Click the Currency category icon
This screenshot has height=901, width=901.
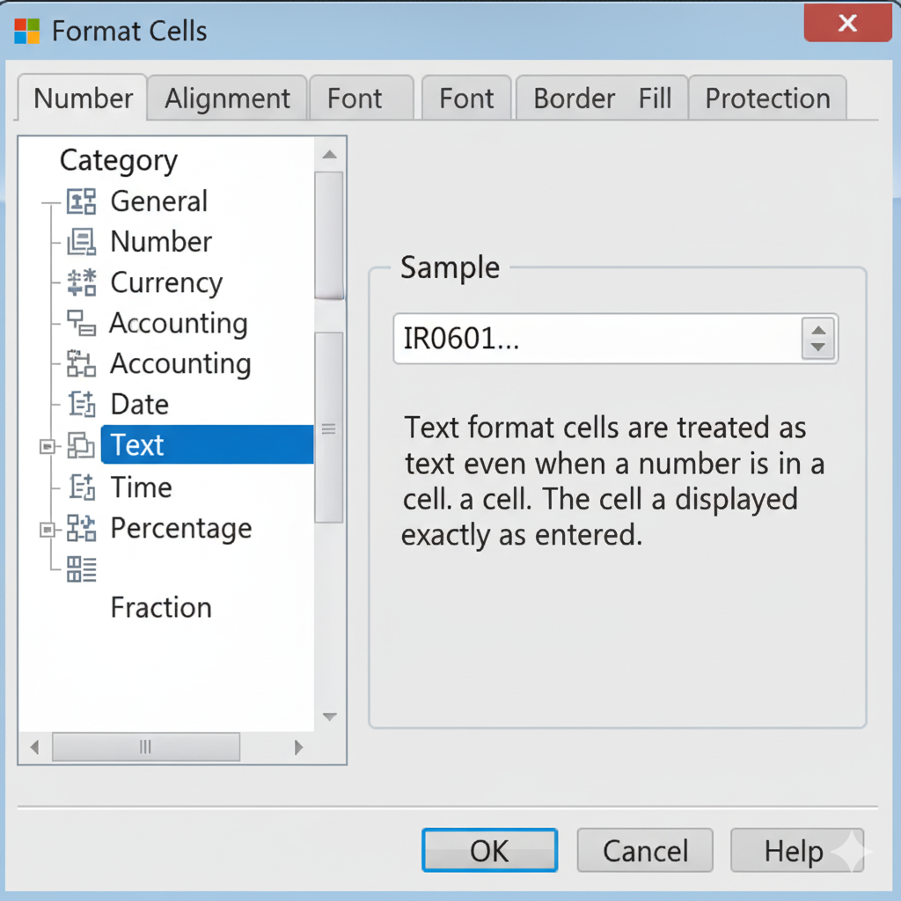[81, 282]
